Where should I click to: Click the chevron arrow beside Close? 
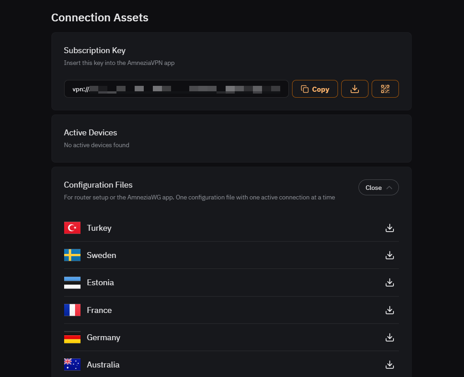pos(389,188)
